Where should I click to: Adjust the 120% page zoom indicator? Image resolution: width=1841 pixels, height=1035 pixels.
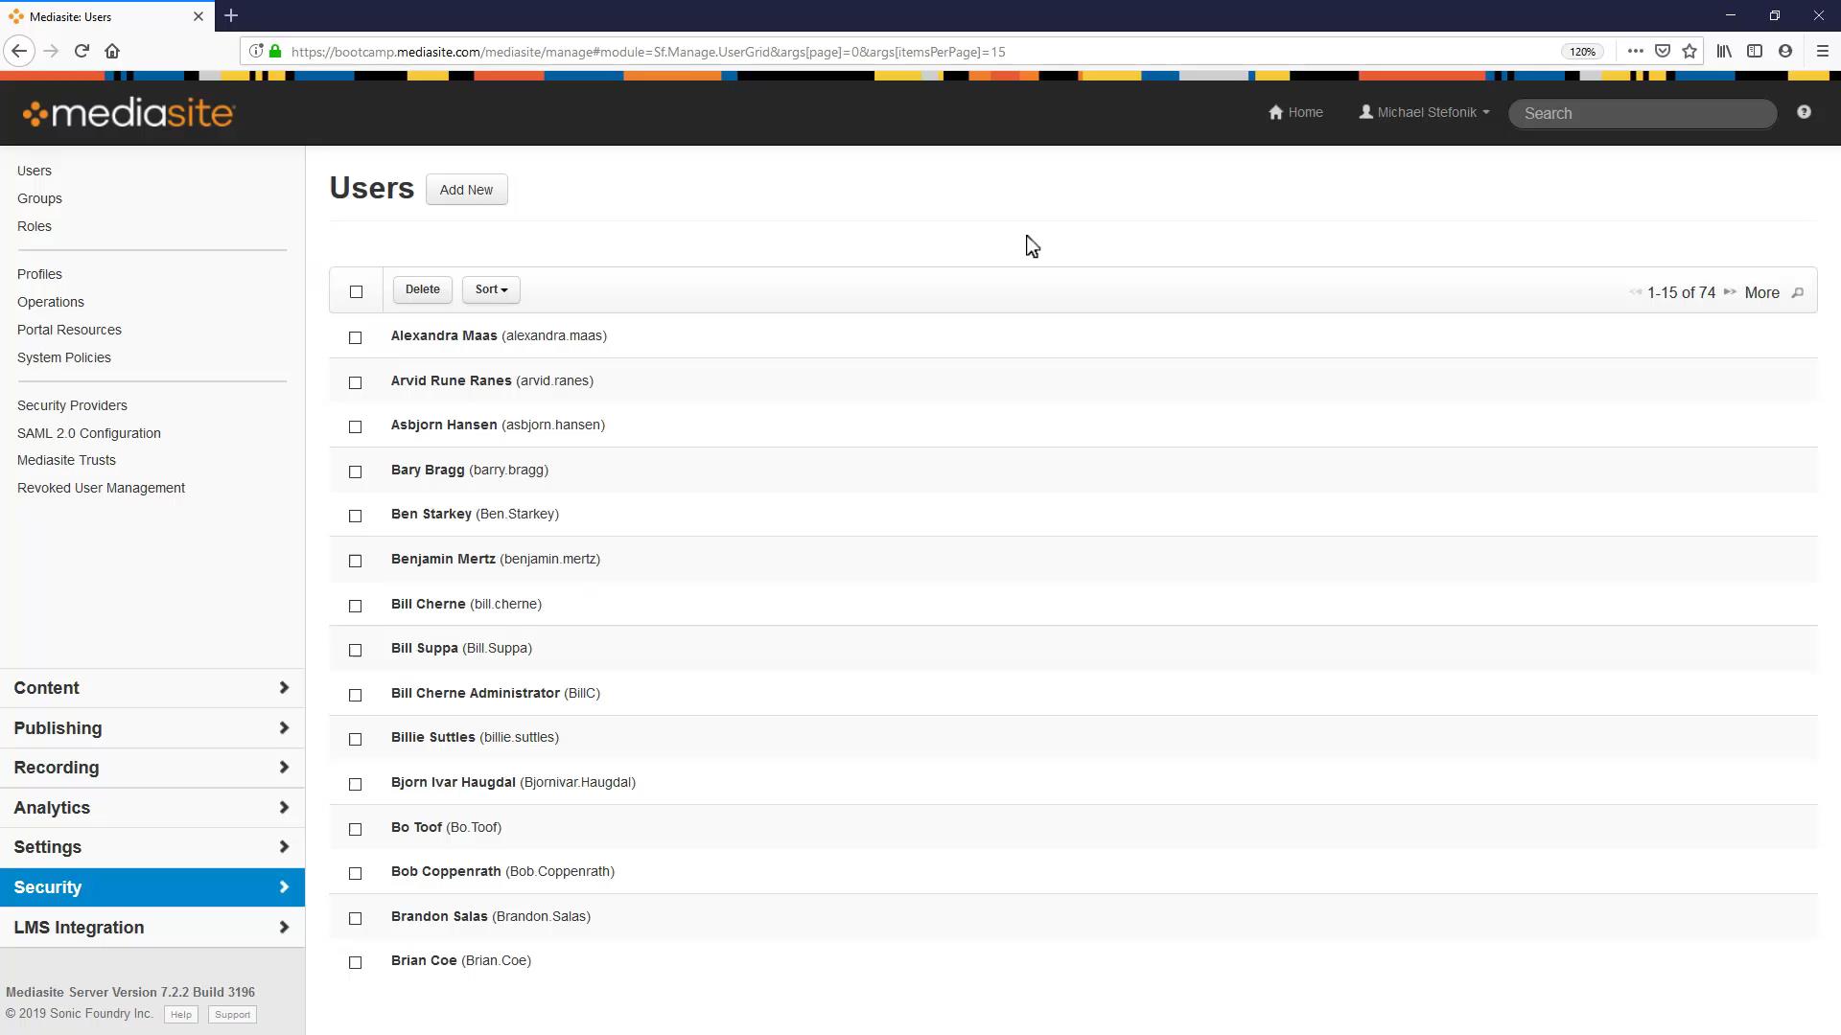tap(1582, 51)
